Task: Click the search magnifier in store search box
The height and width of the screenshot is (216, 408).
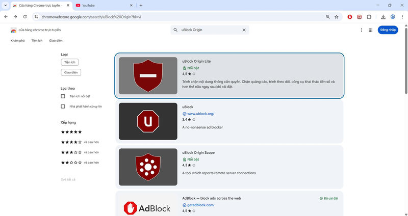Action: coord(175,30)
